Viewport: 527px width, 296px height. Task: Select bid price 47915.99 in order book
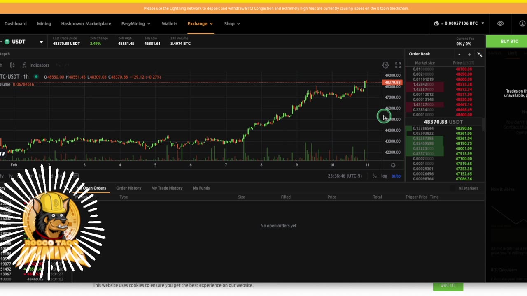pyautogui.click(x=464, y=154)
